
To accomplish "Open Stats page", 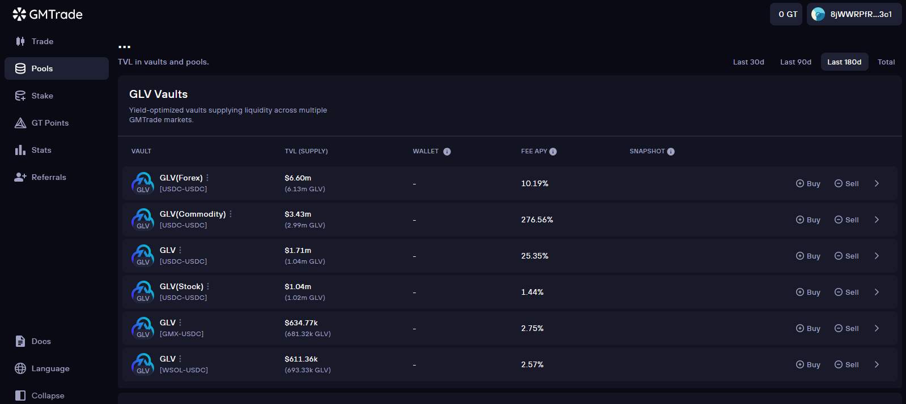I will (x=57, y=150).
